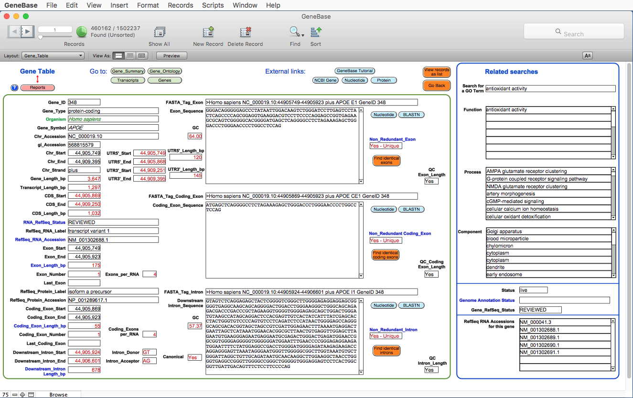Create a New Record
The height and width of the screenshot is (398, 633).
pyautogui.click(x=208, y=32)
